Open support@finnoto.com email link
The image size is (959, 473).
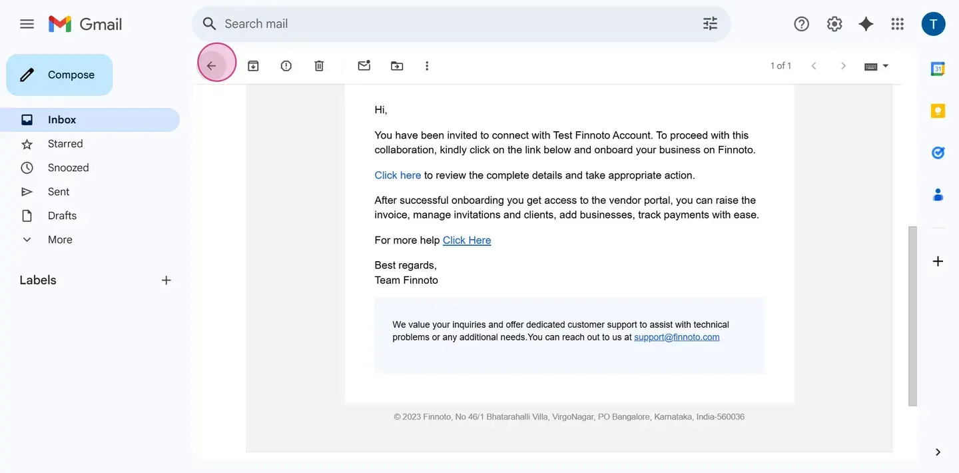[x=677, y=337]
